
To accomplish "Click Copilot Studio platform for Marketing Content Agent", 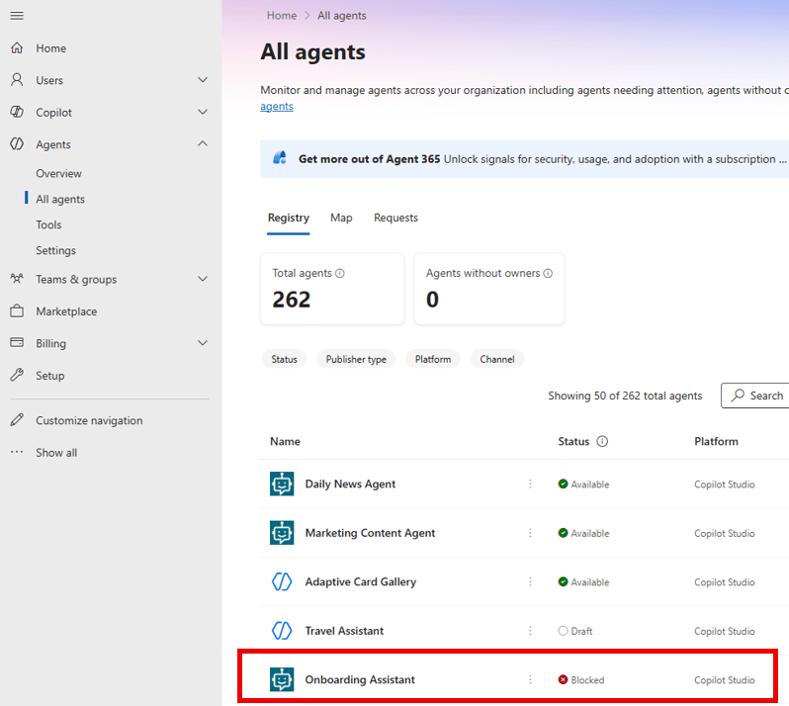I will click(x=725, y=533).
